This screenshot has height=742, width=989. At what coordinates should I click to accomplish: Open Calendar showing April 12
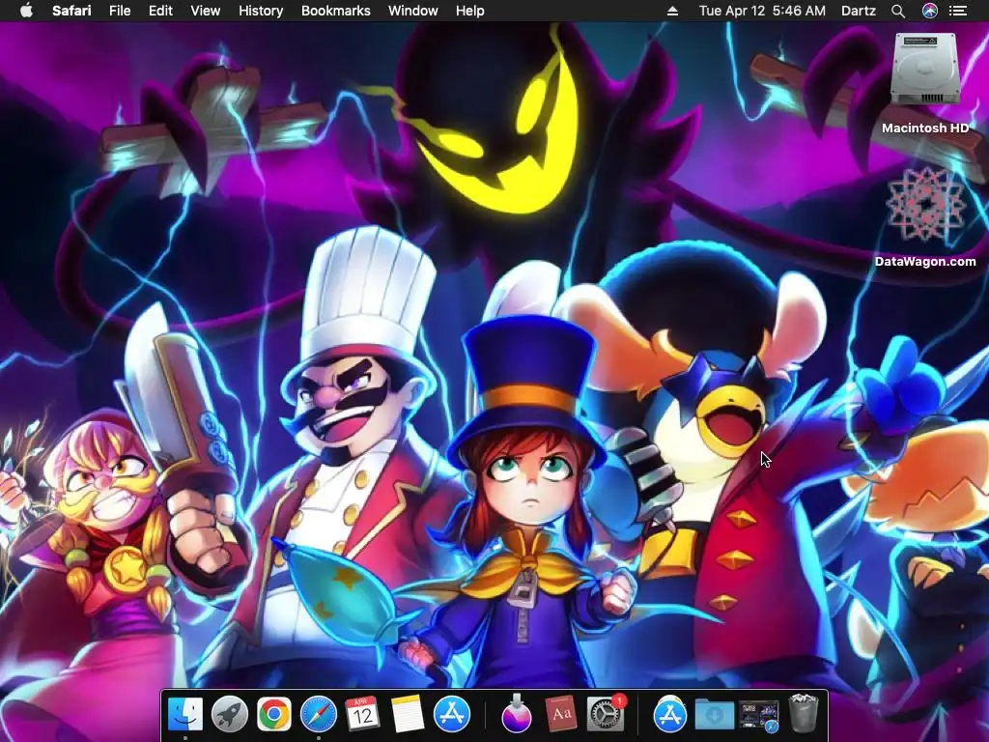(363, 714)
